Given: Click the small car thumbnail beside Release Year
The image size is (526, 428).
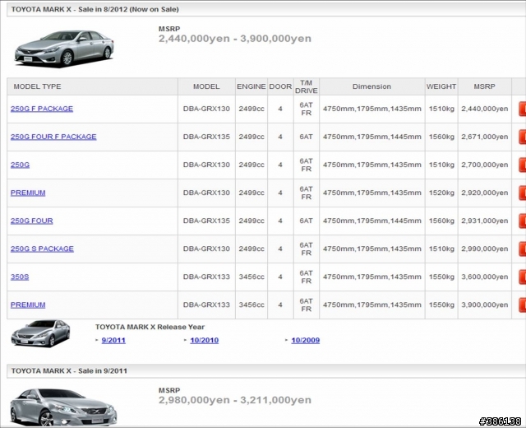Looking at the screenshot, I should (x=40, y=333).
